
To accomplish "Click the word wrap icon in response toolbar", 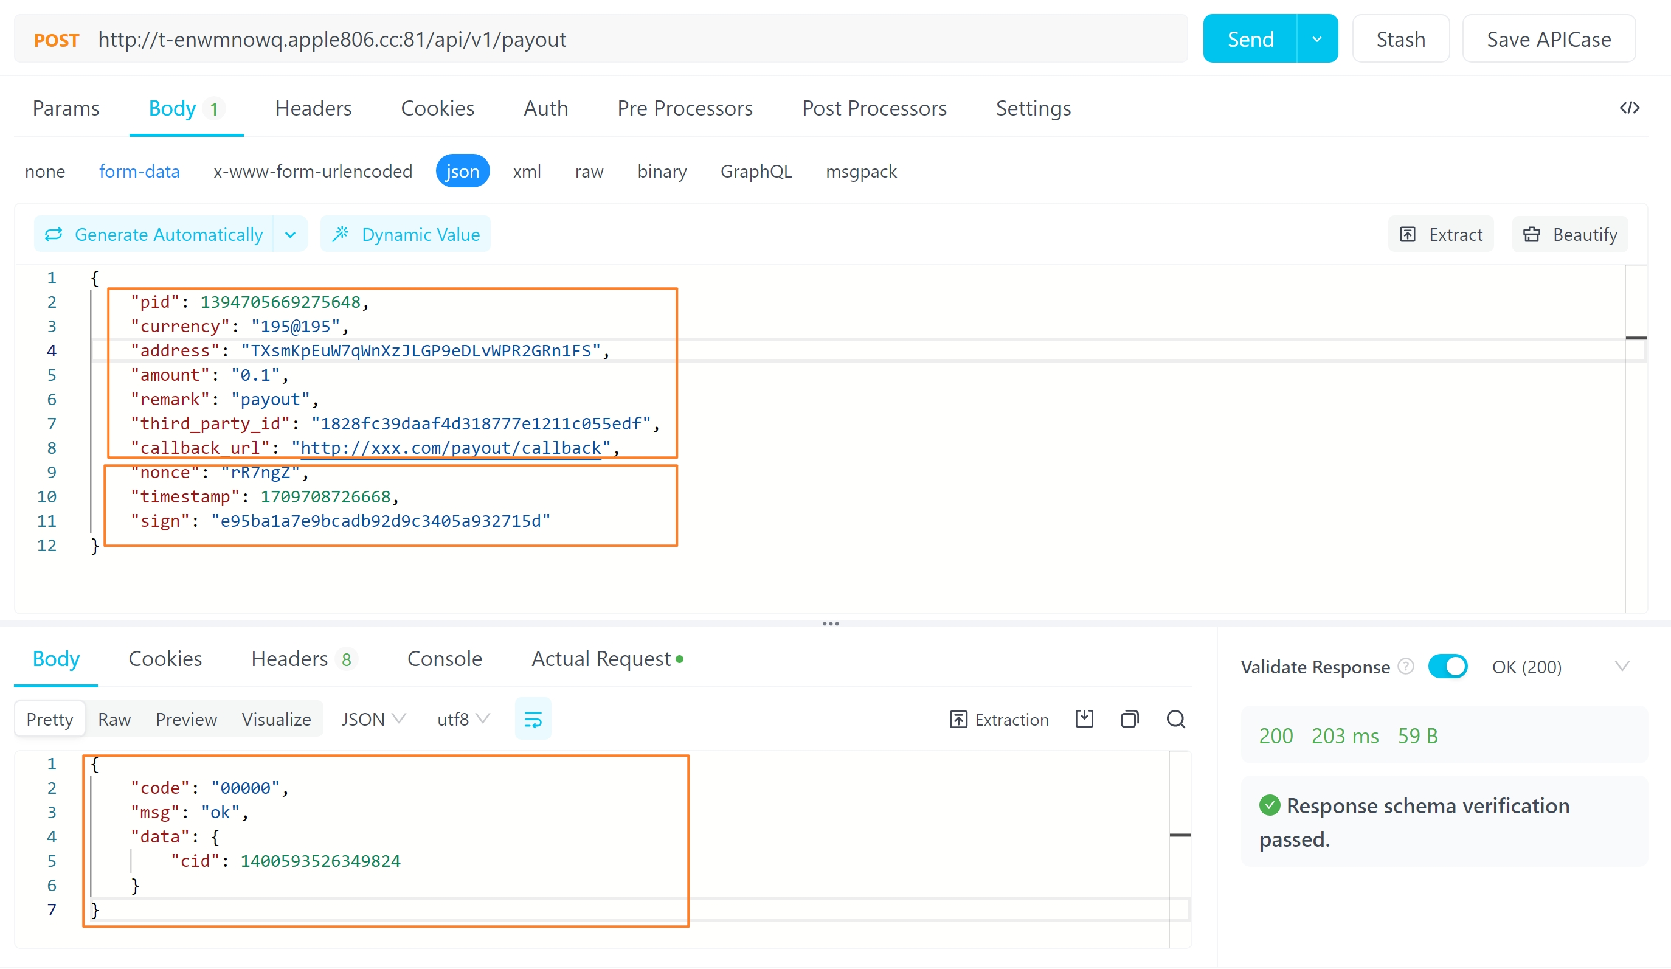I will click(533, 719).
